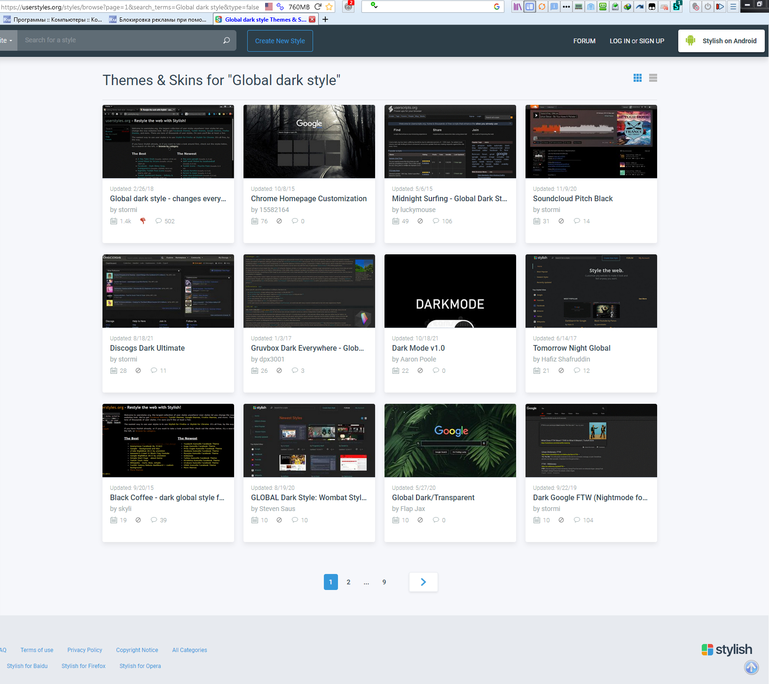The width and height of the screenshot is (769, 684).
Task: Click SIGN UP in the header
Action: [651, 41]
